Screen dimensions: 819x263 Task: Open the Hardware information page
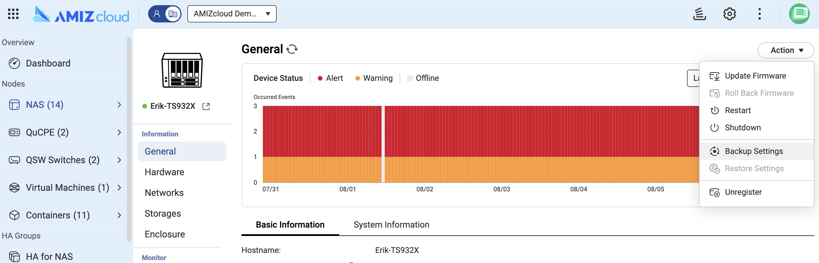164,172
